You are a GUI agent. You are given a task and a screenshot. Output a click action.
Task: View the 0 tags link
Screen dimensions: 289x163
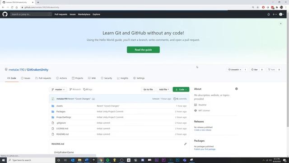coord(88,90)
